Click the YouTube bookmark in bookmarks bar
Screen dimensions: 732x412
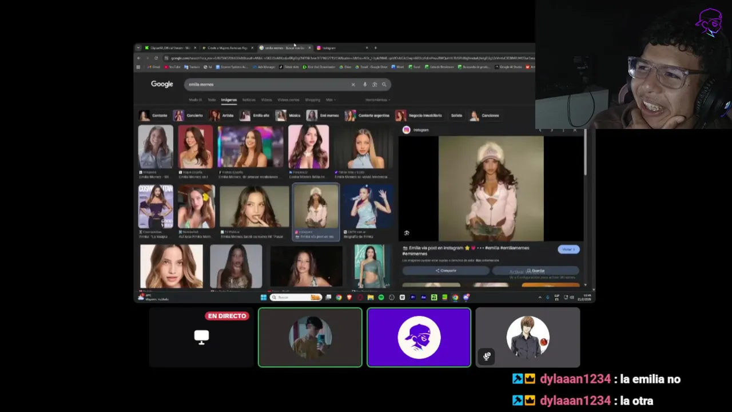click(172, 67)
